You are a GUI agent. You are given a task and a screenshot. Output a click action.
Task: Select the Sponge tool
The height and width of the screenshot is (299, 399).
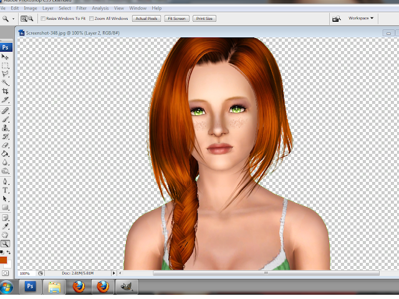coord(5,171)
